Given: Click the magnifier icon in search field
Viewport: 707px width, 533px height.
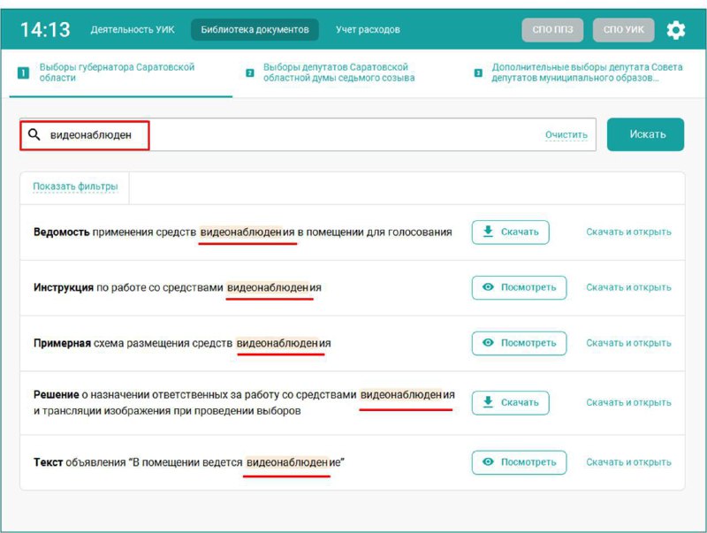Looking at the screenshot, I should pos(34,135).
